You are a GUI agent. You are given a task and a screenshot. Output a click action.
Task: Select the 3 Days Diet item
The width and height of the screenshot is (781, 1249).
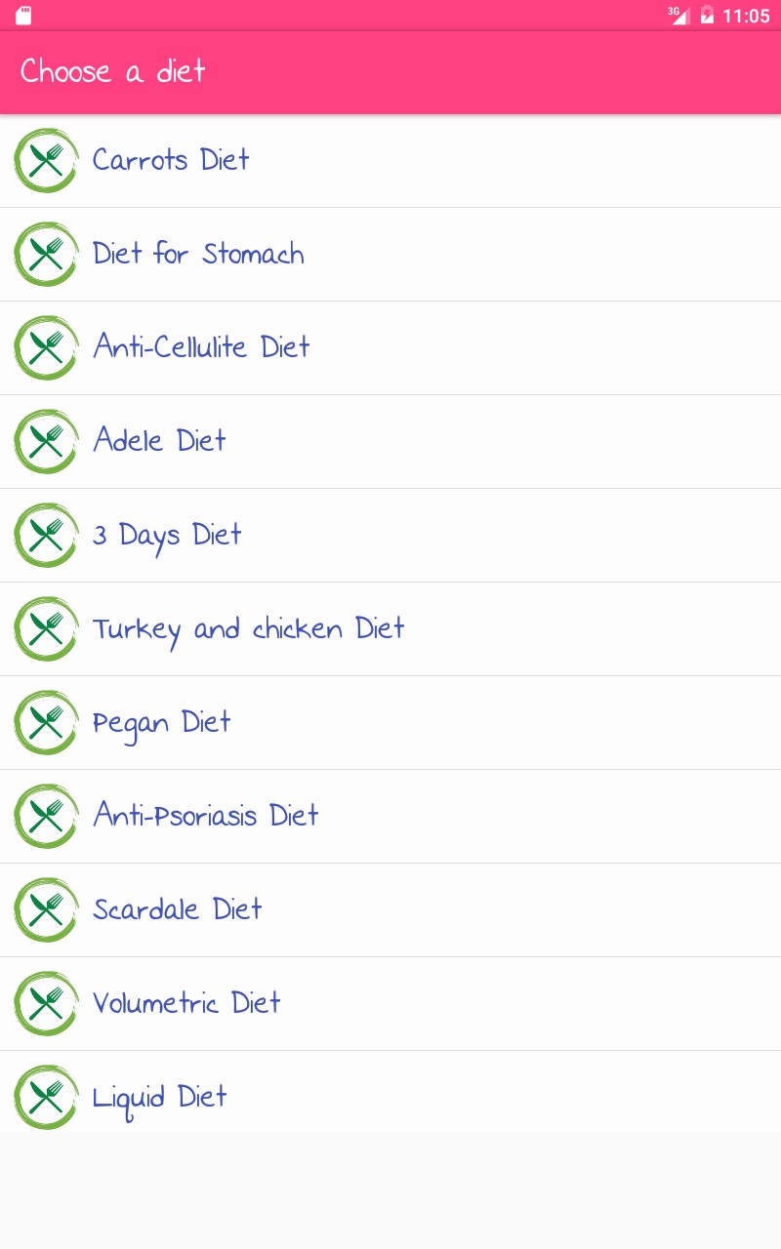[x=167, y=535]
